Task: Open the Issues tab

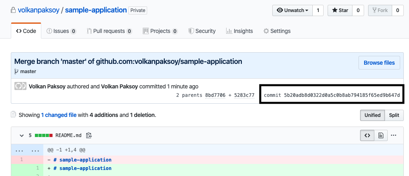Action: (x=61, y=31)
